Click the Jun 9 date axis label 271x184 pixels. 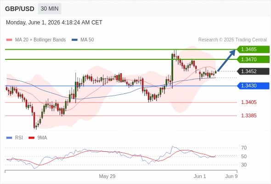(x=231, y=176)
